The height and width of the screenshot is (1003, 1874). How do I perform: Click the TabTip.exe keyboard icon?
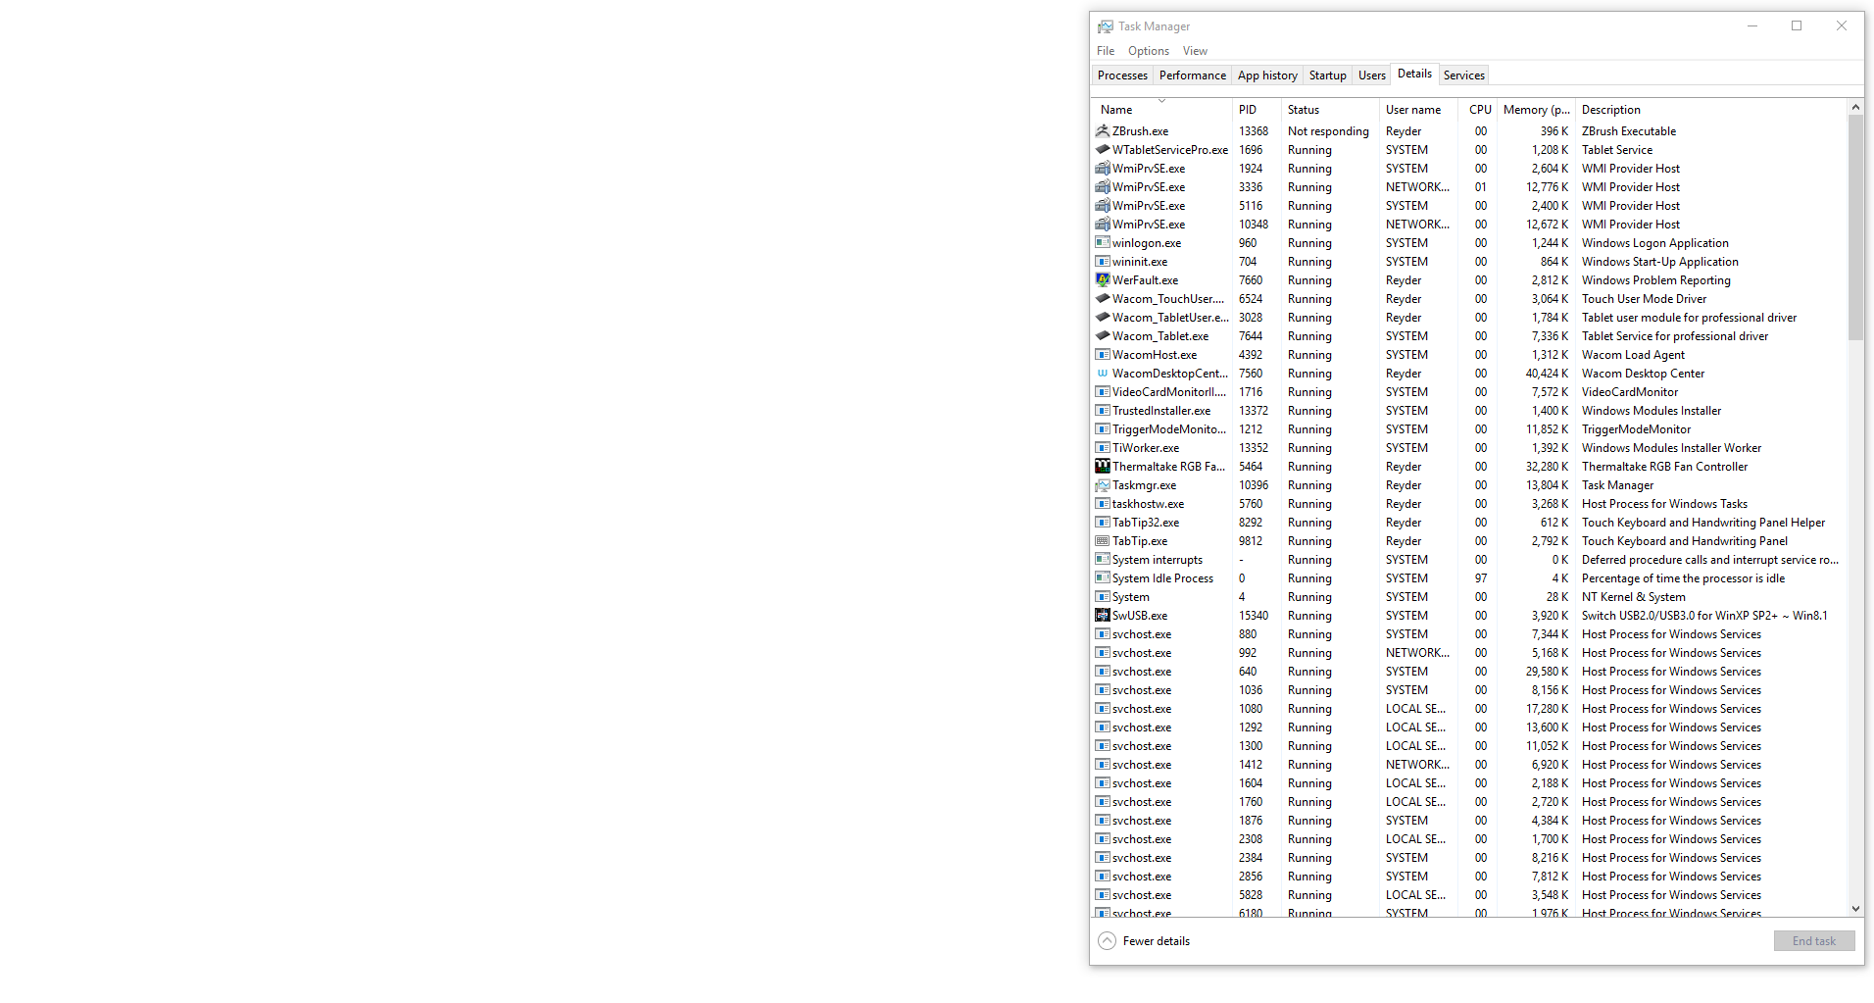tap(1103, 541)
